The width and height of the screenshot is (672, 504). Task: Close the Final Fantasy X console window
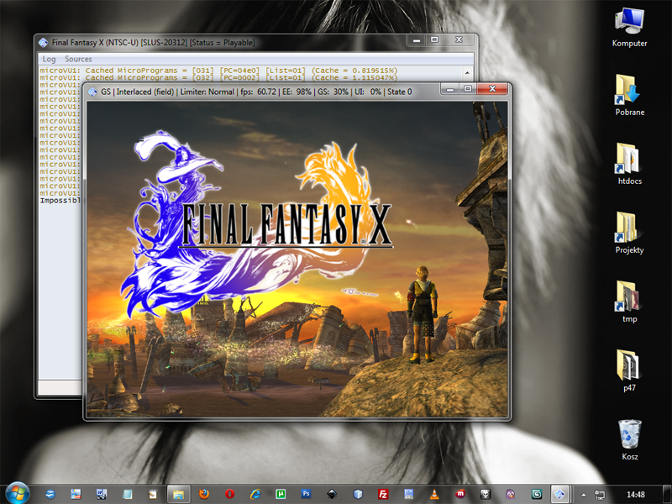point(459,39)
